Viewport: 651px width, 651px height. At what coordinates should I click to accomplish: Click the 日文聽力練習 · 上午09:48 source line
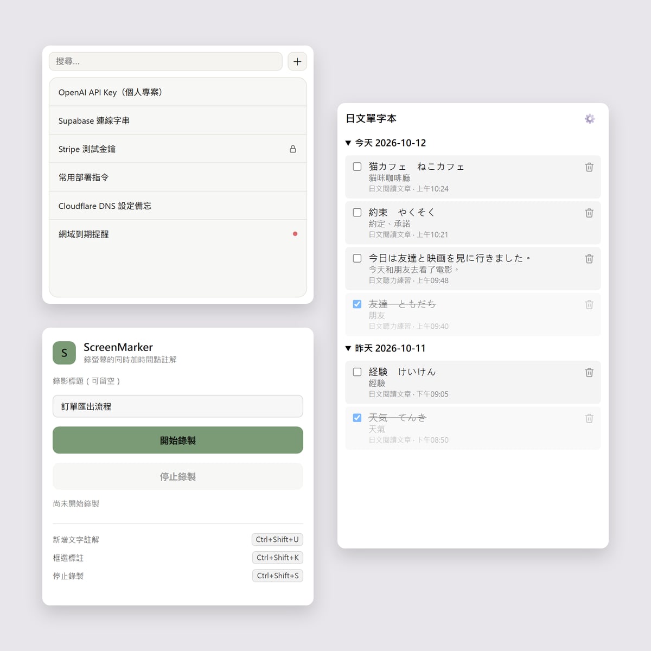click(x=409, y=280)
